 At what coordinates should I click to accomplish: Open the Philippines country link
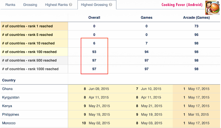11,115
